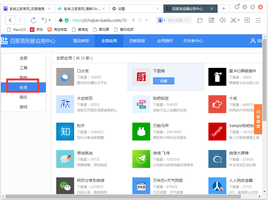Open the 下厨房 app icon

141,77
